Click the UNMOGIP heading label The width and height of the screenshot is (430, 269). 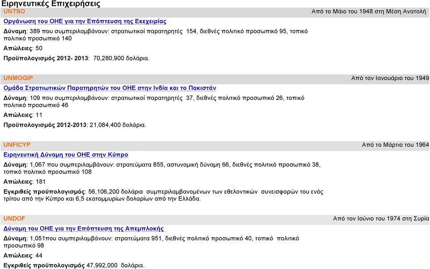(x=18, y=78)
